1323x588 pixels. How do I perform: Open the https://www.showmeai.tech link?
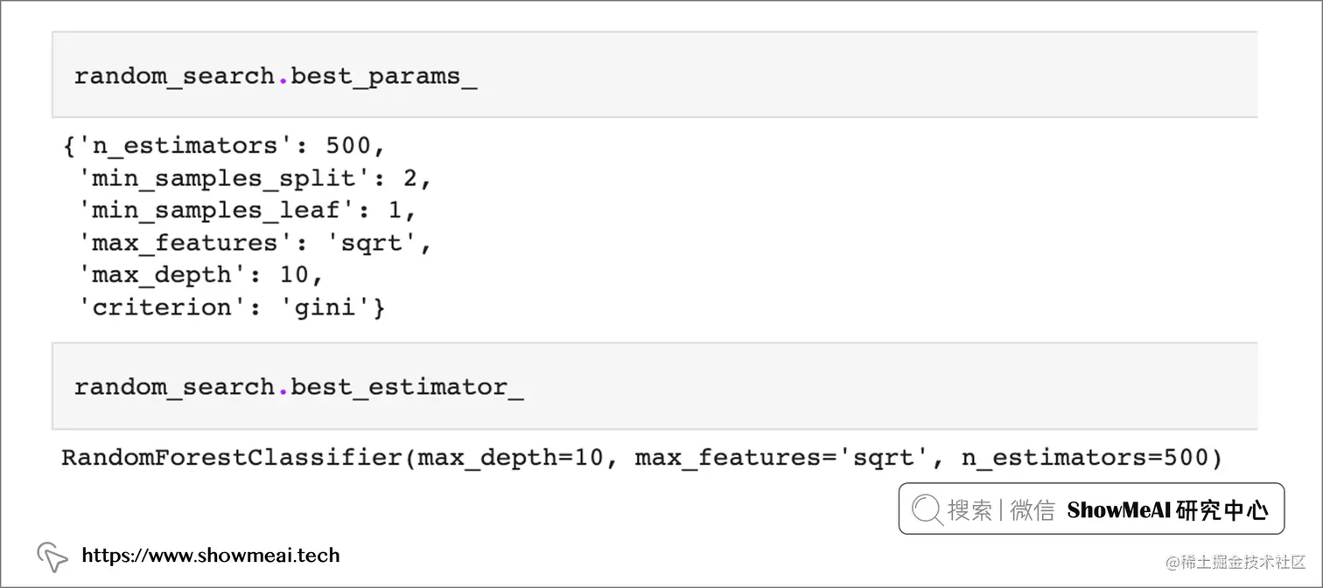click(x=210, y=556)
